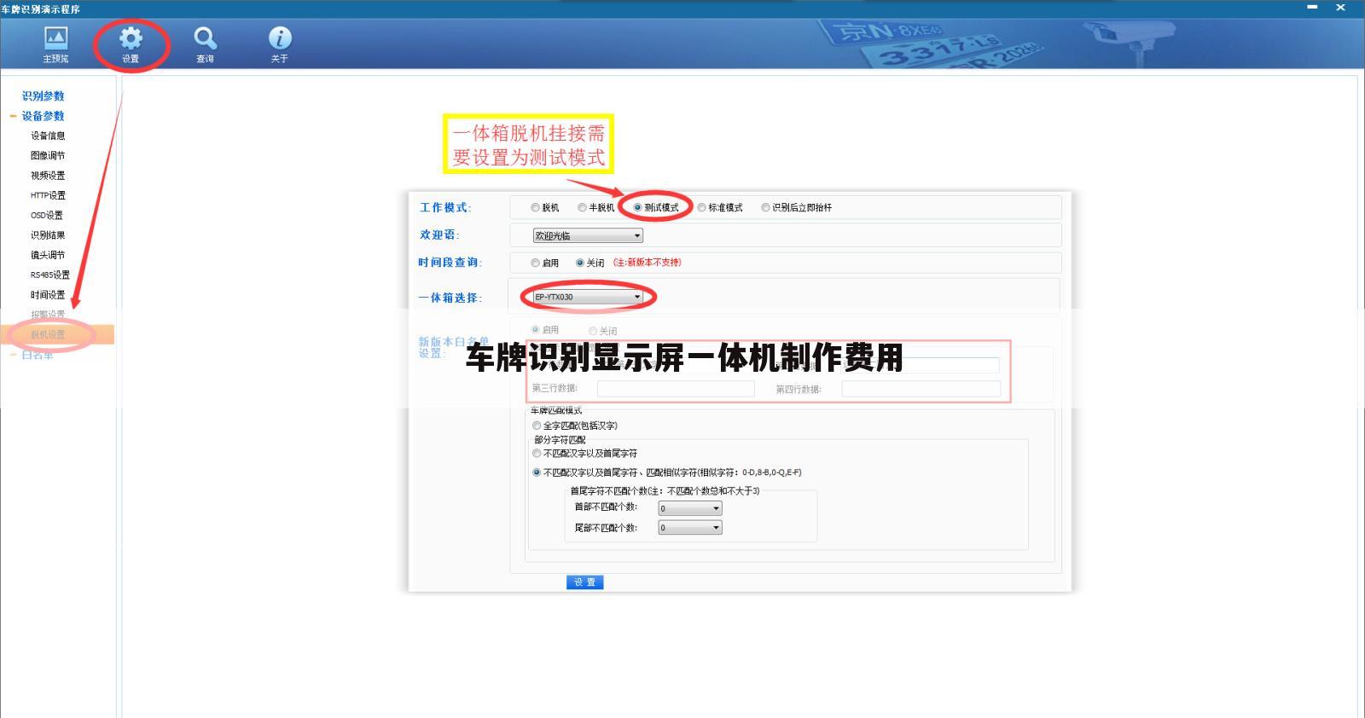1365x718 pixels.
Task: Enable 时间段查询 with the 启用 radio
Action: click(x=536, y=263)
